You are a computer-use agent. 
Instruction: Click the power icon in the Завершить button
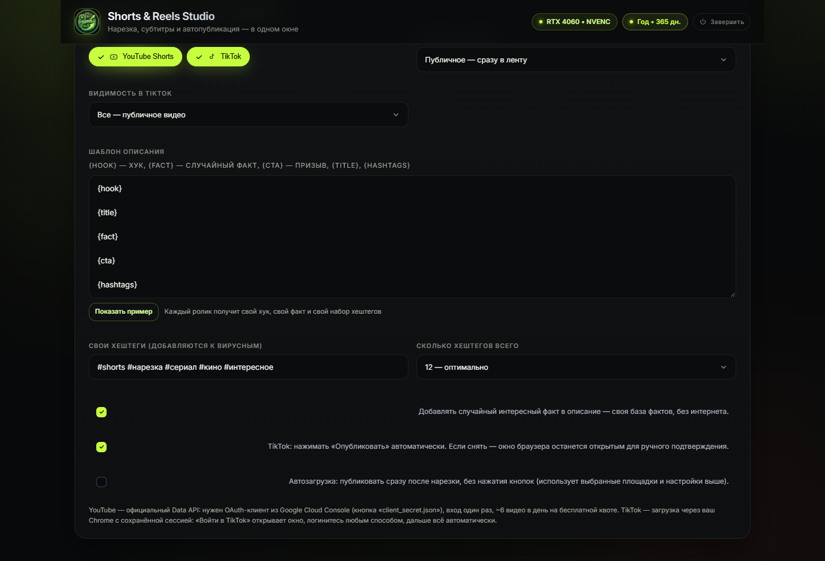(x=703, y=22)
